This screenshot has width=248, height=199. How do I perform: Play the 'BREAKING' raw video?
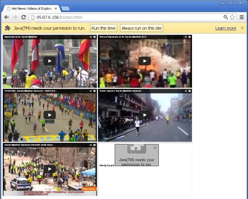tap(50, 115)
